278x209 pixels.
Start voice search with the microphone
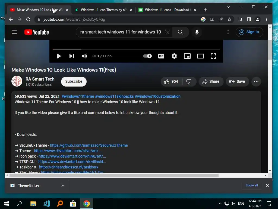pyautogui.click(x=197, y=32)
